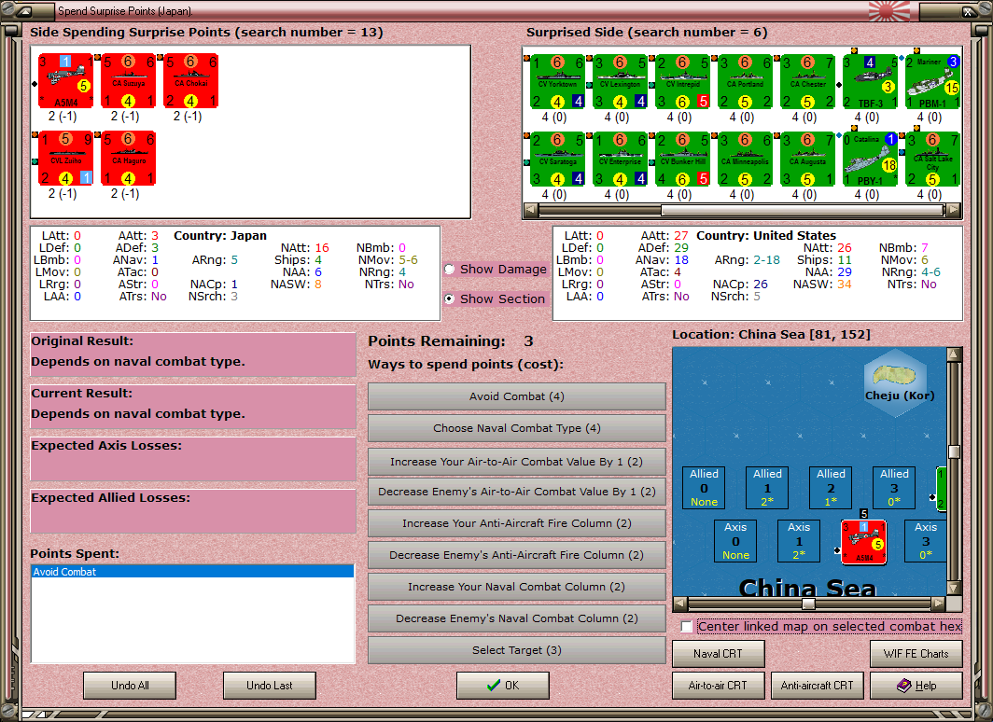Click the surprised side list scroll-right arrow
The width and height of the screenshot is (993, 722).
pyautogui.click(x=954, y=210)
